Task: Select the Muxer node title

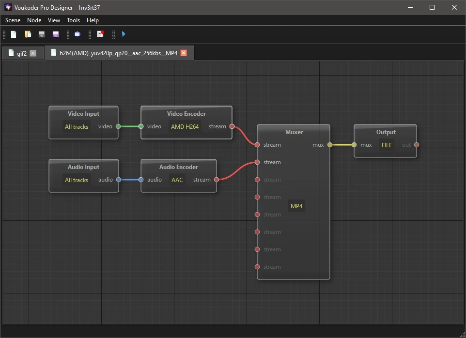Action: (294, 132)
